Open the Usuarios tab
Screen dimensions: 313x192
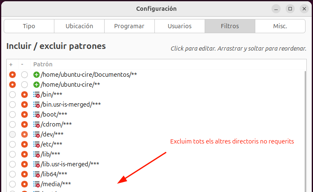[x=180, y=26]
